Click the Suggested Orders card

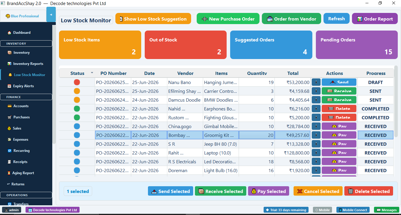click(x=271, y=45)
